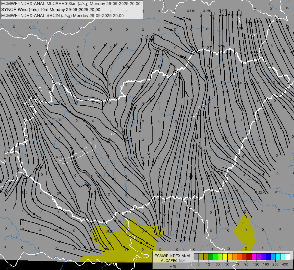Select the white legend swatch
The height and width of the screenshot is (270, 294).
288,257
